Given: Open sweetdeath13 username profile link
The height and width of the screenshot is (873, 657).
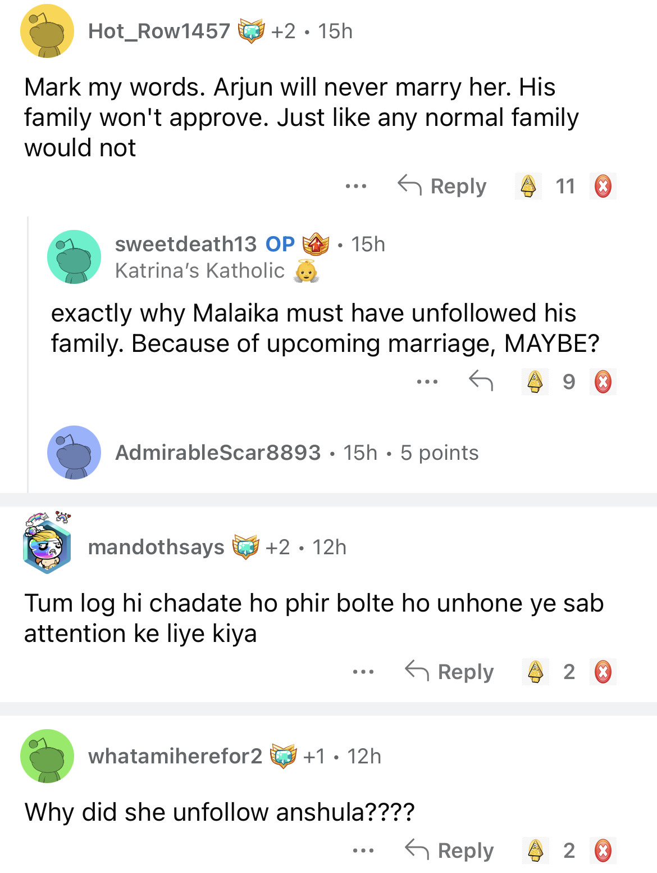Looking at the screenshot, I should [185, 244].
